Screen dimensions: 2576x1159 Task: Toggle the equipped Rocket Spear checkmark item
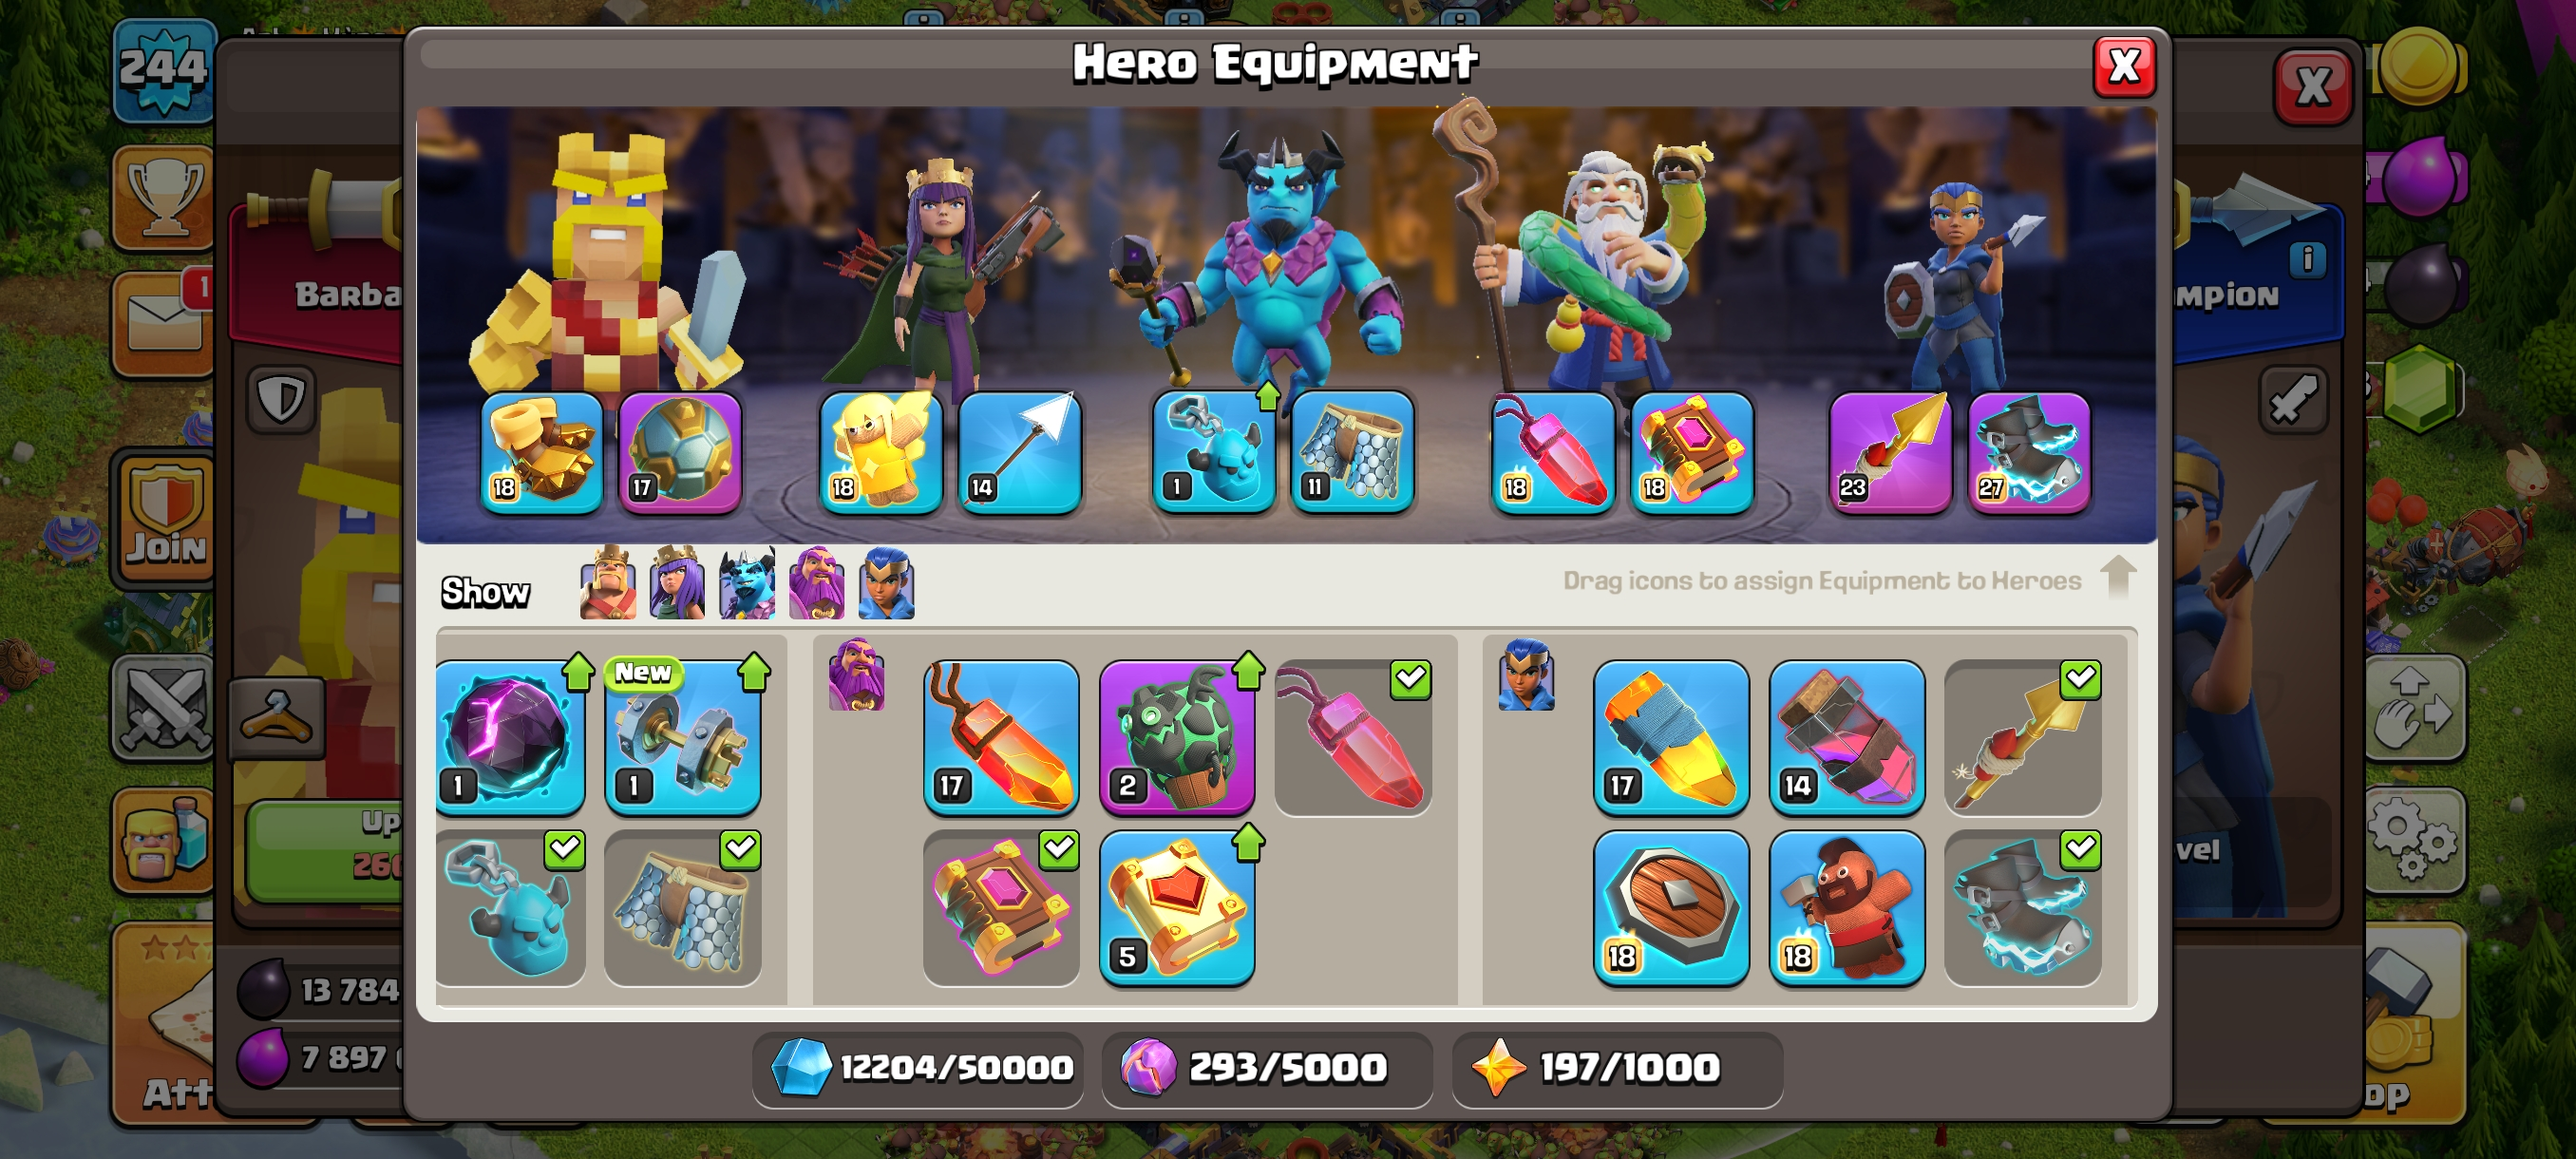click(x=2023, y=736)
